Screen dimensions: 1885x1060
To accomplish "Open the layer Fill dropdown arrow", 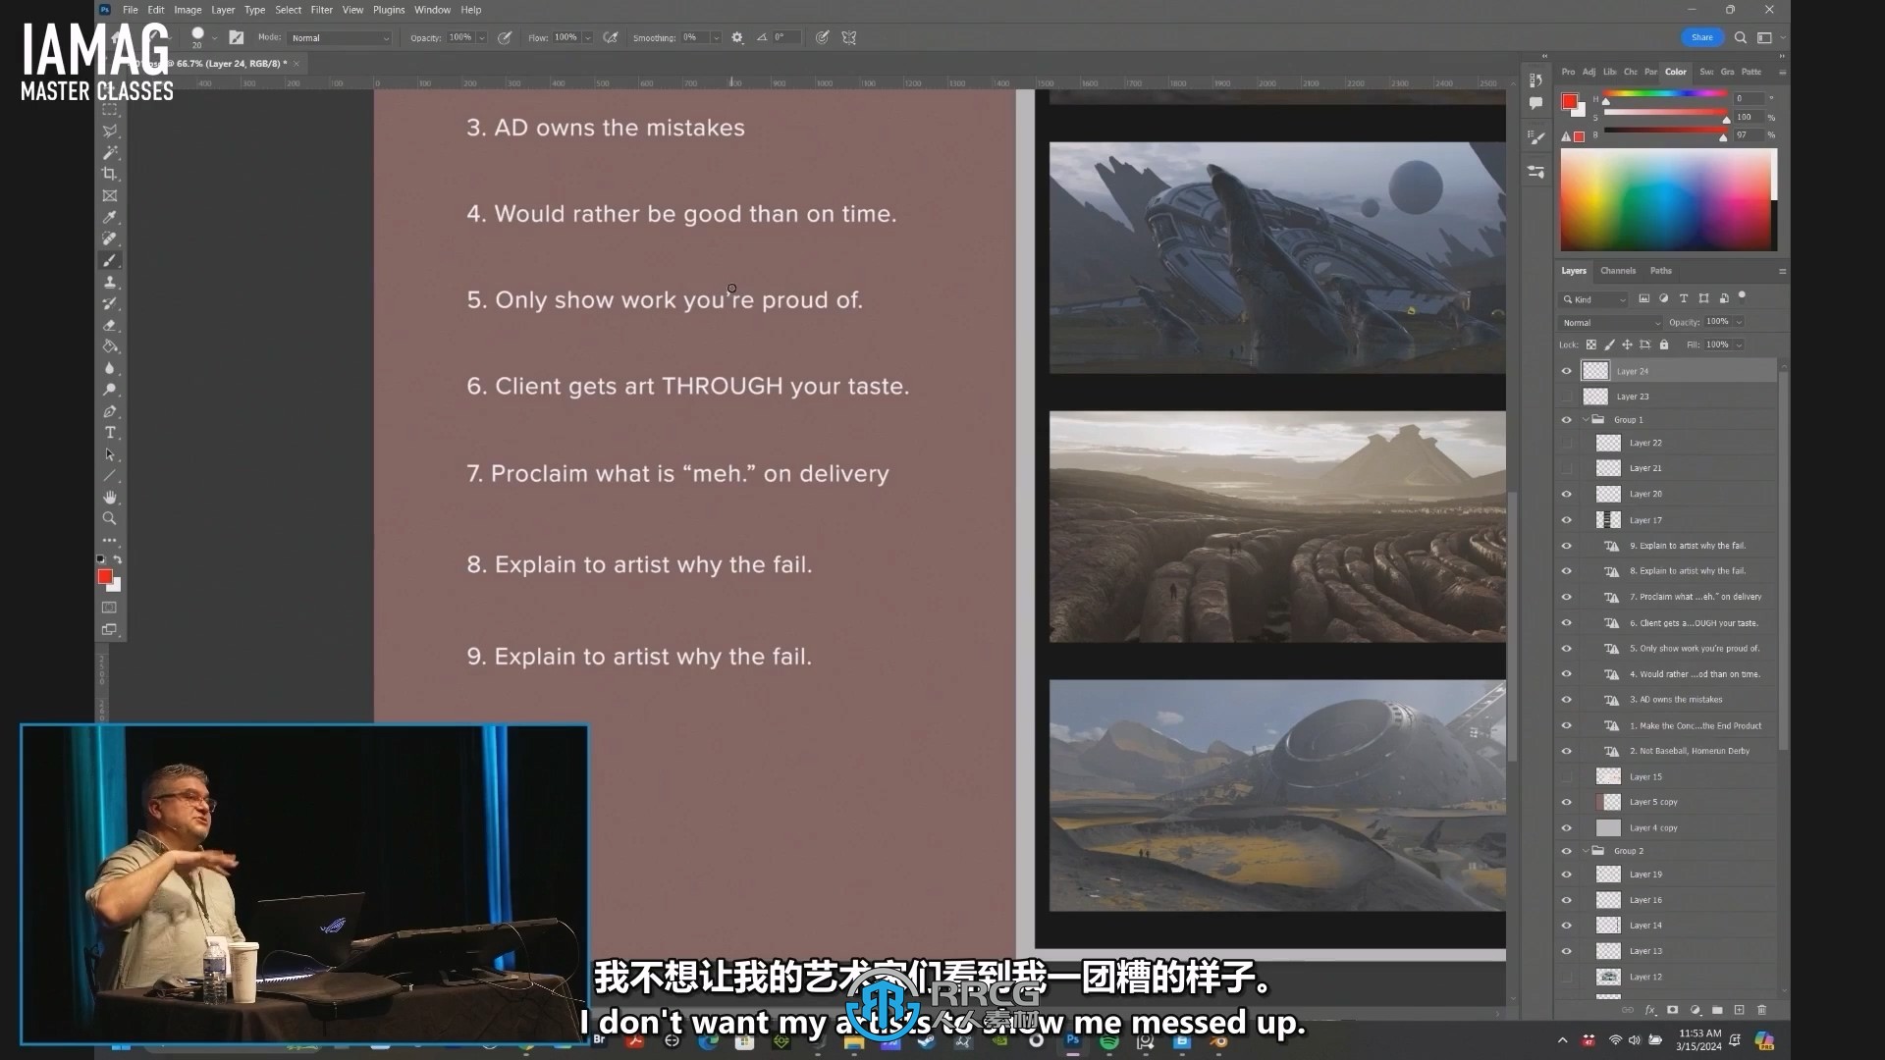I will (1739, 344).
